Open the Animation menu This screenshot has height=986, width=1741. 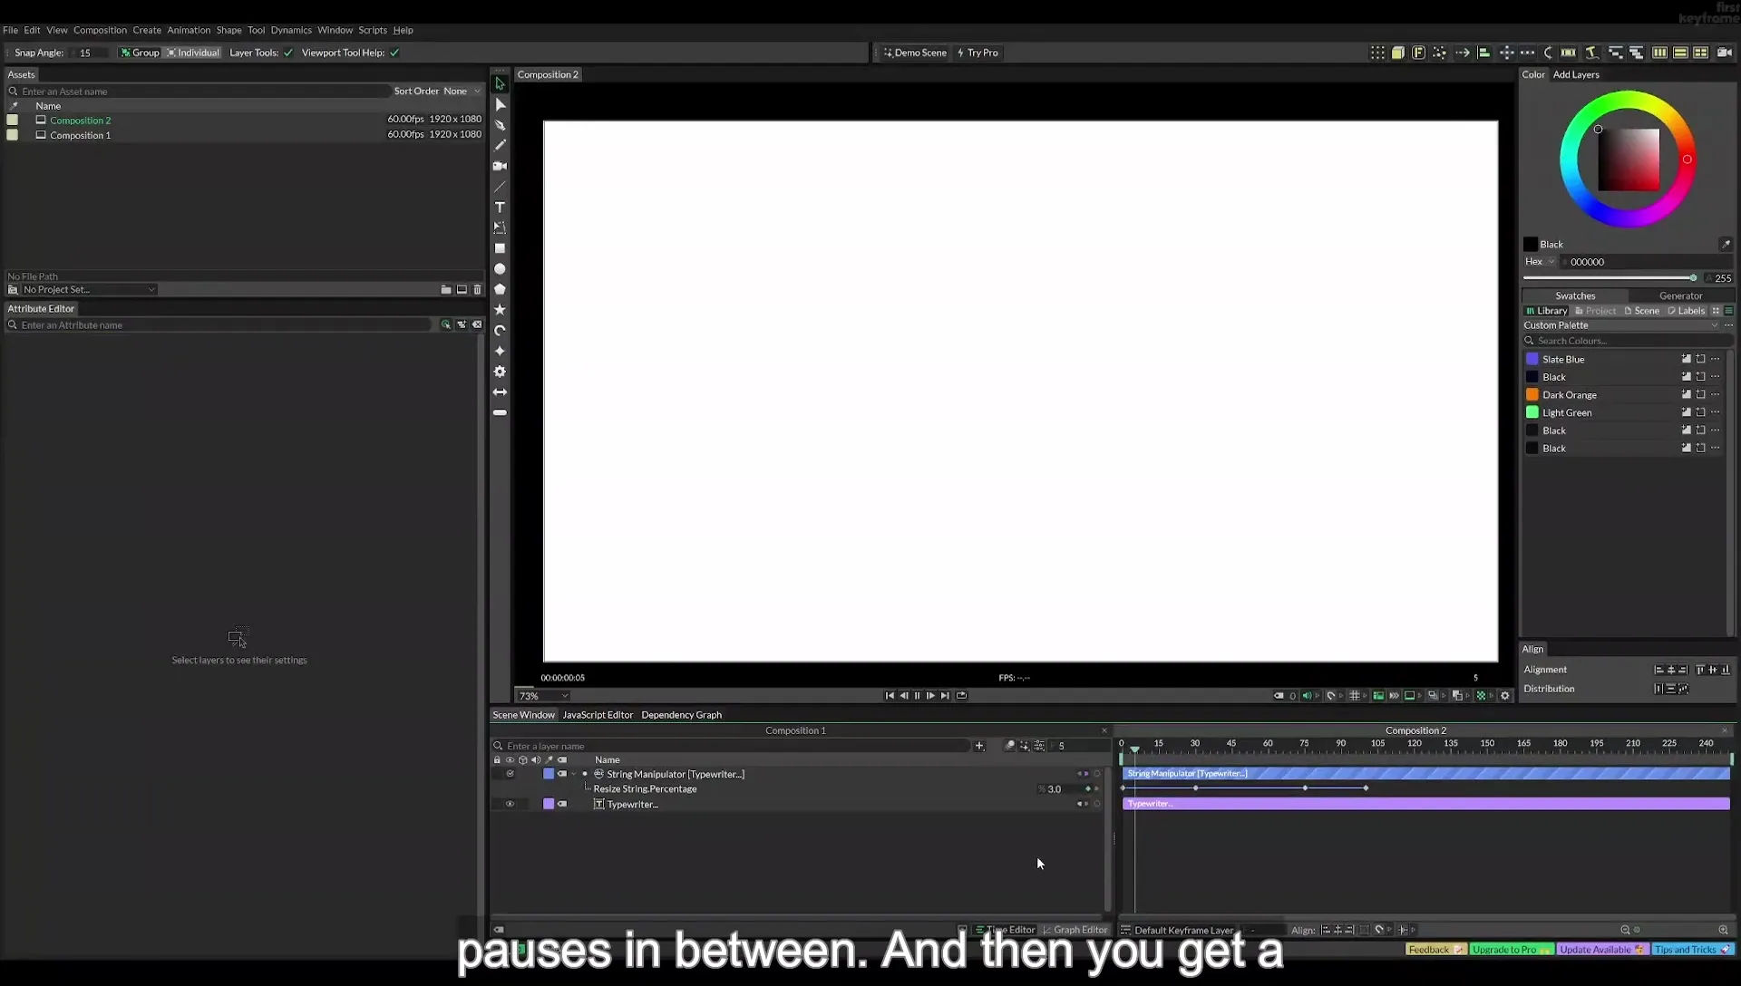point(189,30)
